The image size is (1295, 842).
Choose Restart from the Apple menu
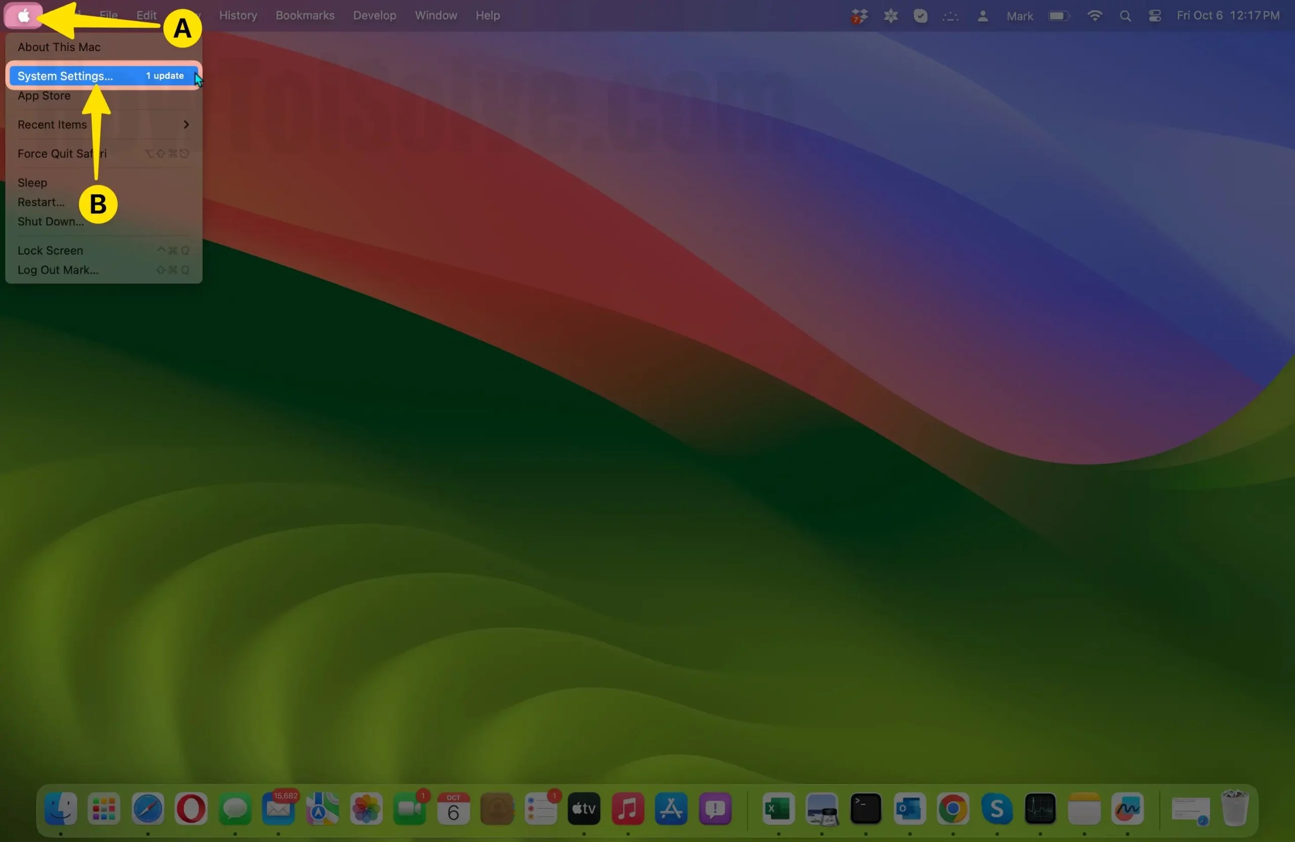tap(41, 202)
